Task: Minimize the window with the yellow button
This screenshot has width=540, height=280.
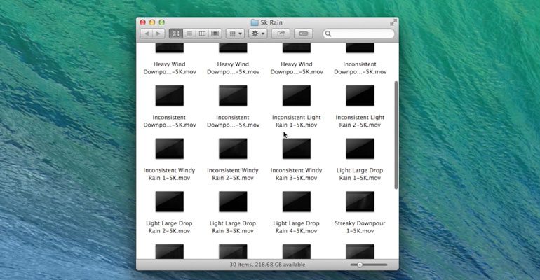Action: (152, 22)
